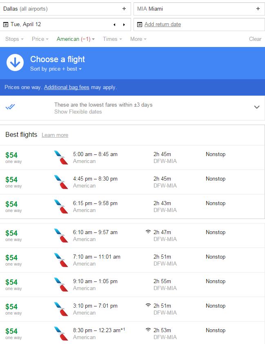Screen dimensions: 265x344
Task: Open the Times filter dropdown
Action: click(x=112, y=39)
